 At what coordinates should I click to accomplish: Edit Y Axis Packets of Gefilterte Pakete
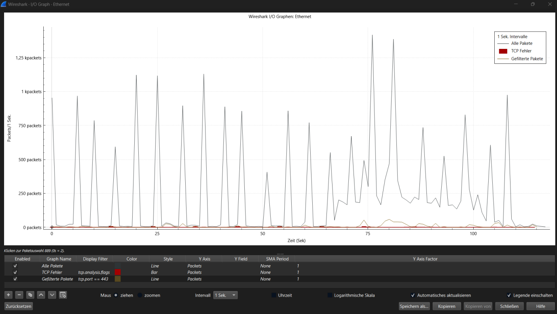pos(204,279)
